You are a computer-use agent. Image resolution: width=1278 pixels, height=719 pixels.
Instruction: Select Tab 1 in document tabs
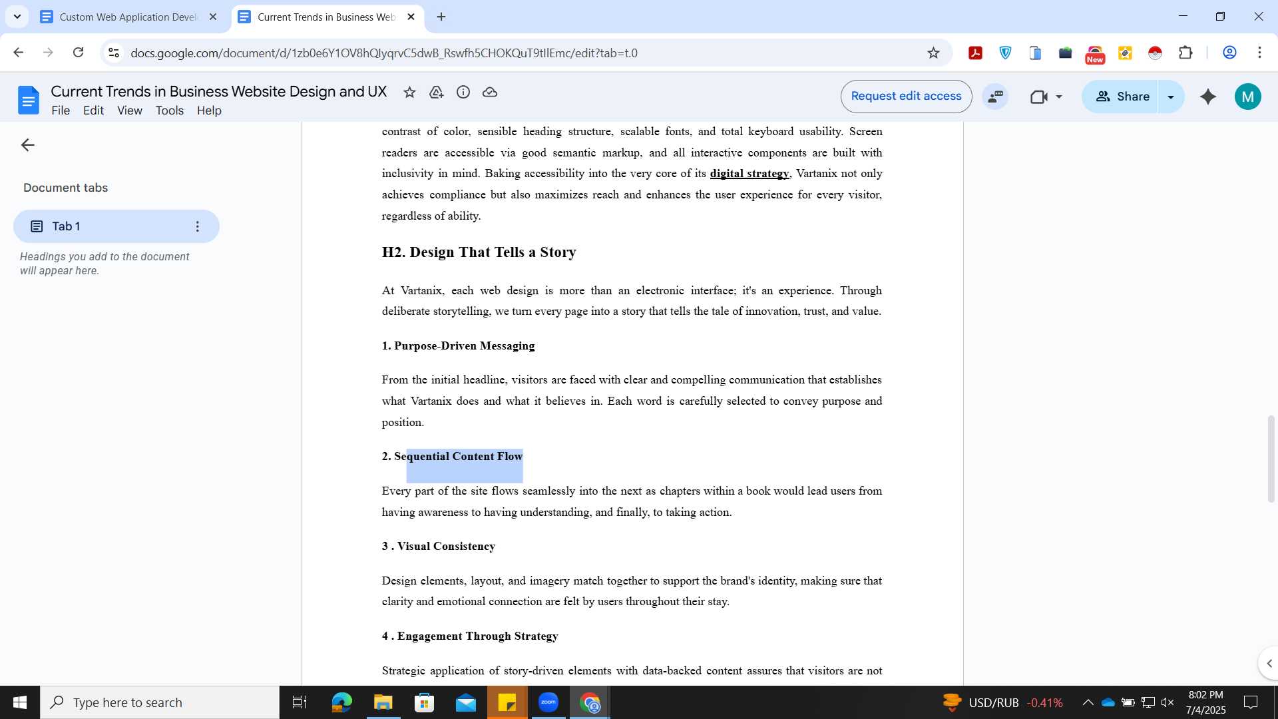(116, 226)
